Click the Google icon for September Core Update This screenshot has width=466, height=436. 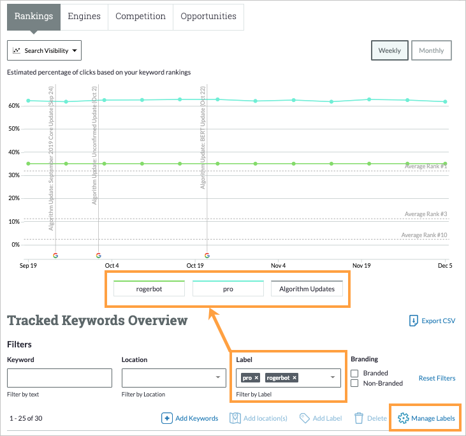click(x=55, y=256)
